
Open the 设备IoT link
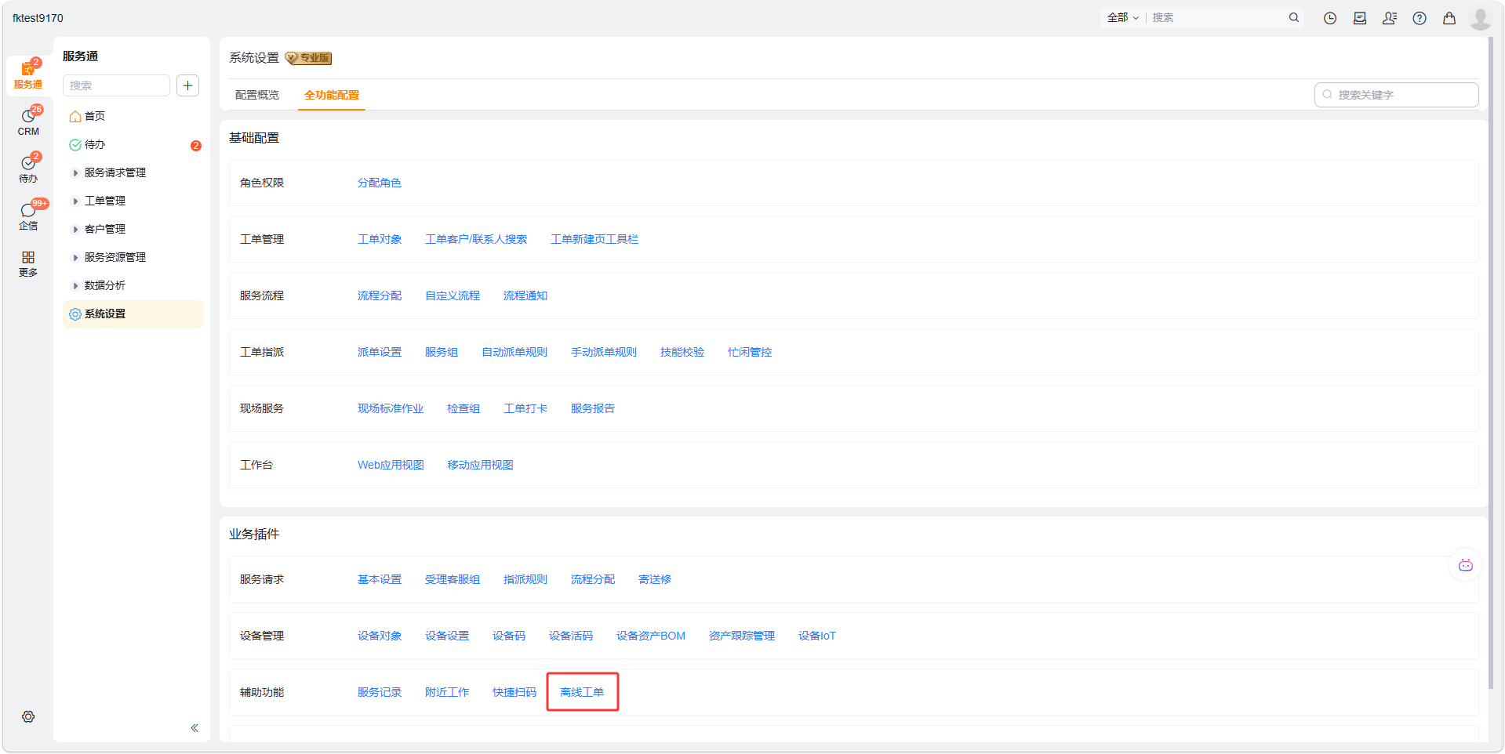(x=817, y=636)
